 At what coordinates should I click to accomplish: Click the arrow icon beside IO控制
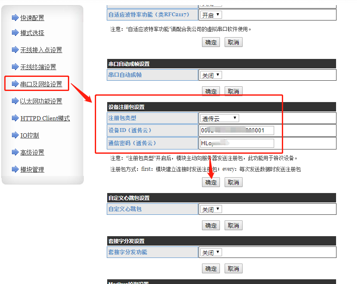(15, 135)
